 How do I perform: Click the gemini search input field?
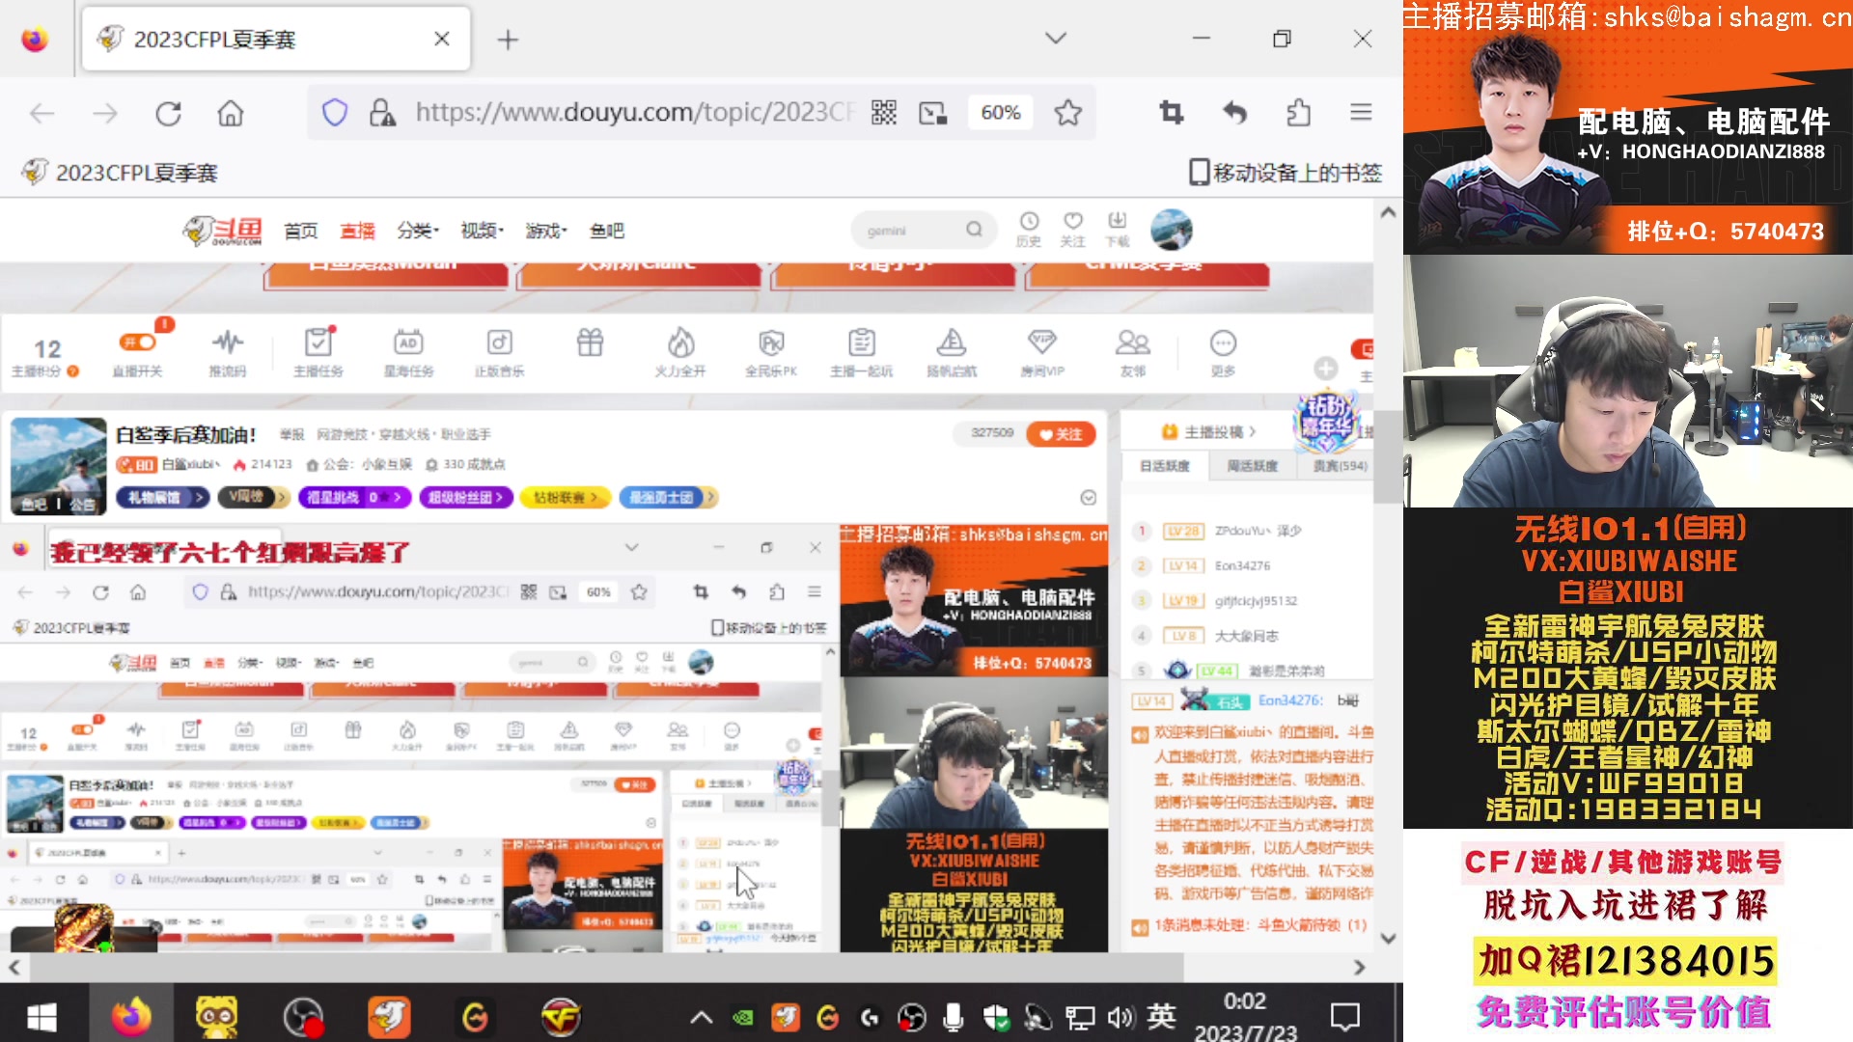coord(912,231)
